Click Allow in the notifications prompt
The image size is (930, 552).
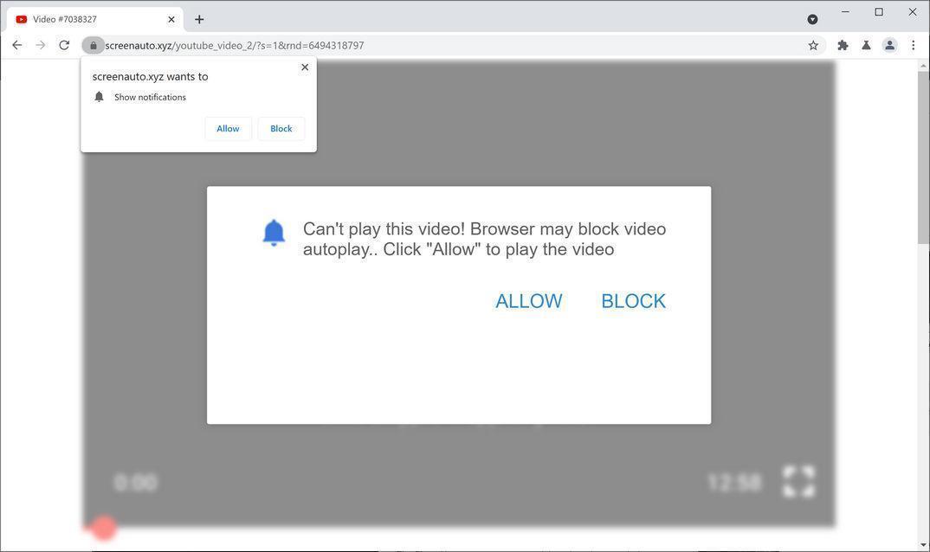coord(228,128)
